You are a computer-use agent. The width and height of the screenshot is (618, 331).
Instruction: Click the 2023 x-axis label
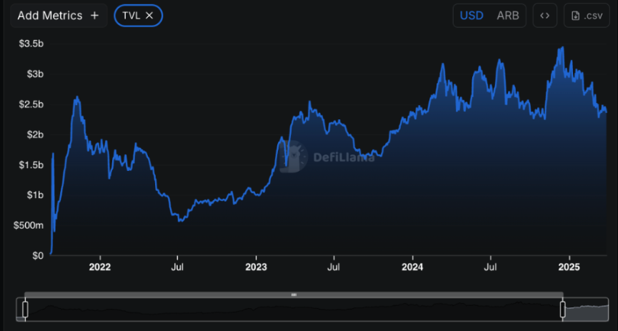[256, 267]
